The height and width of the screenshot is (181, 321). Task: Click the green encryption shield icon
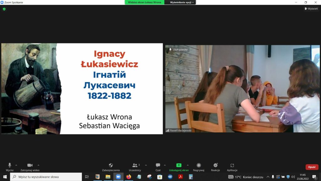pyautogui.click(x=4, y=9)
